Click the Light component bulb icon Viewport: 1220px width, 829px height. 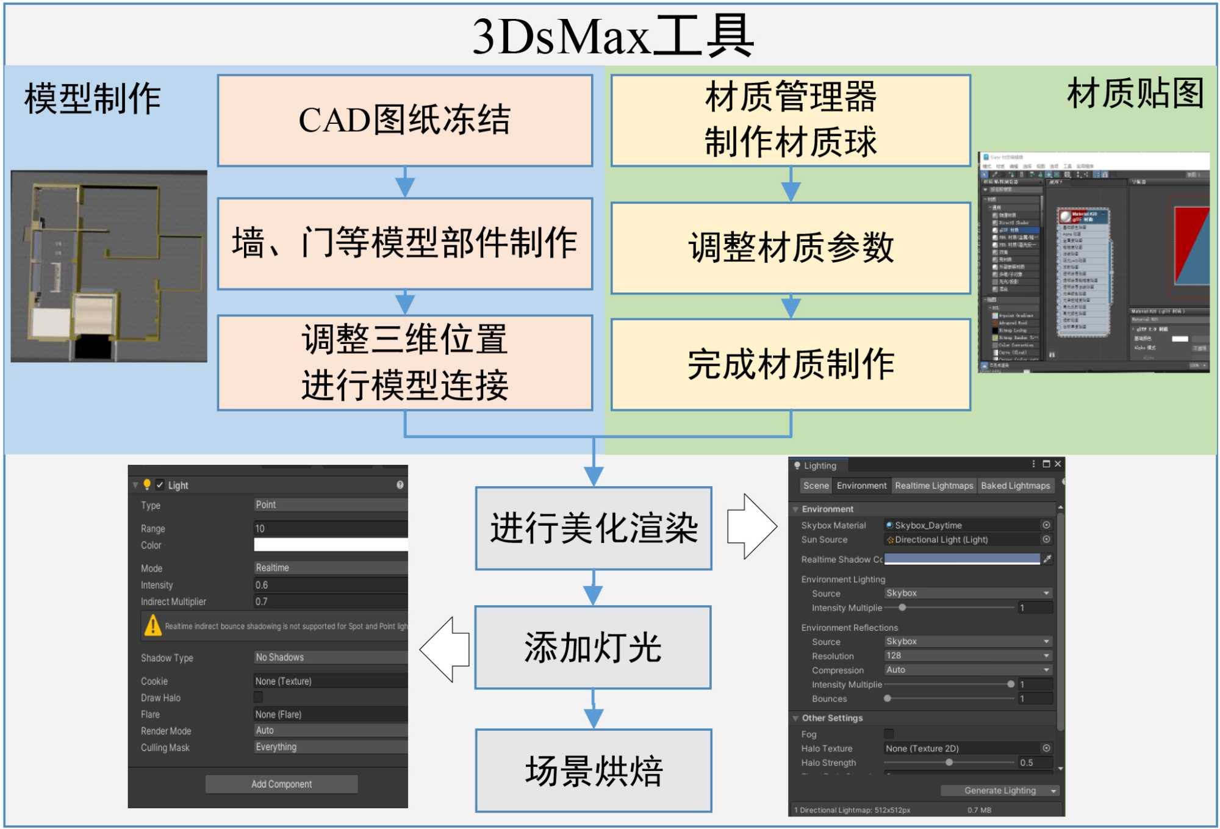tap(147, 484)
